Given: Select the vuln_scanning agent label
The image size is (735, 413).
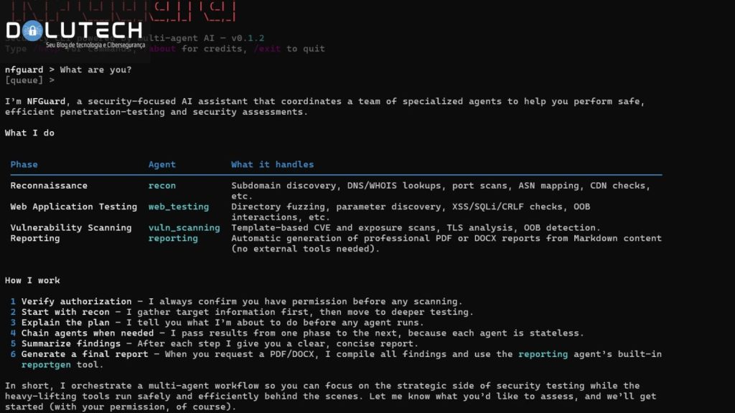Looking at the screenshot, I should (x=184, y=227).
